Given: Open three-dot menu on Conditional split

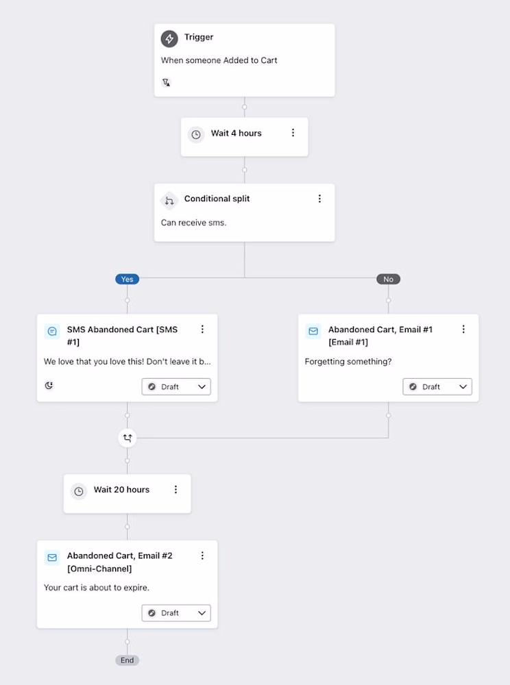Looking at the screenshot, I should pos(319,199).
